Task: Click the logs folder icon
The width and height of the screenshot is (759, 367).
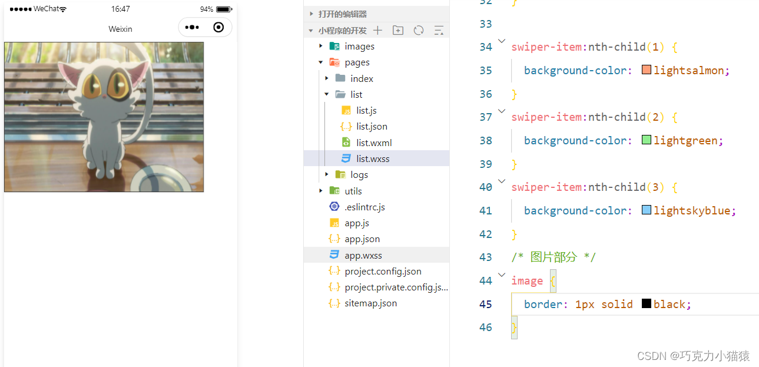Action: [340, 174]
